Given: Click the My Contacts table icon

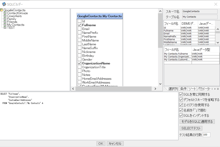Looking at the screenshot, I should coord(5,25).
